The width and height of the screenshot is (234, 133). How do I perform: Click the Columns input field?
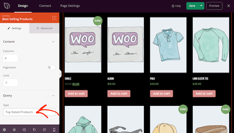pyautogui.click(x=10, y=58)
